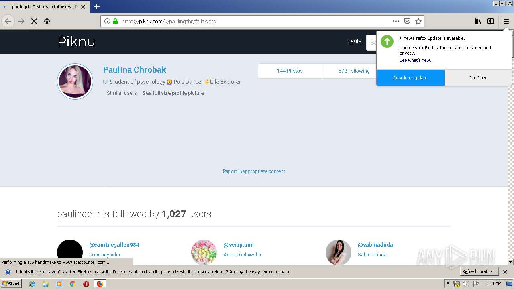Screen dimensions: 514x289
Task: Stop loading the page
Action: [x=34, y=21]
